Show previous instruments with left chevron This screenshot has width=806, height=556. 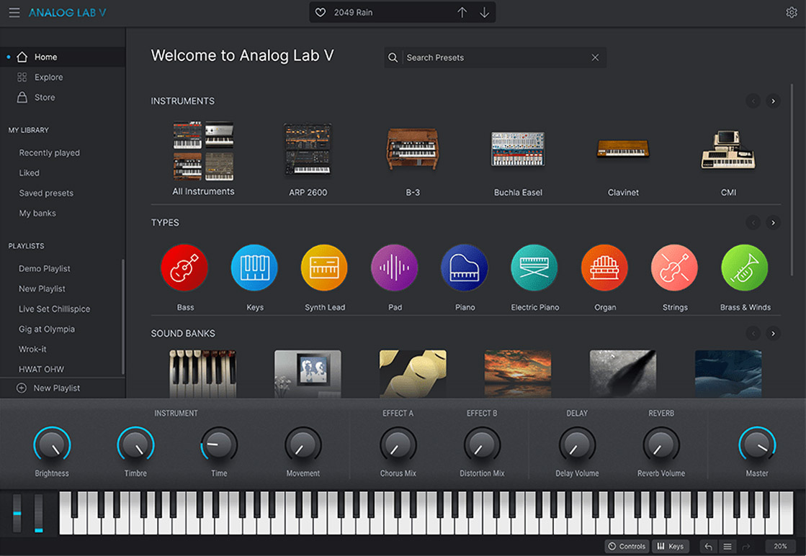pos(753,101)
